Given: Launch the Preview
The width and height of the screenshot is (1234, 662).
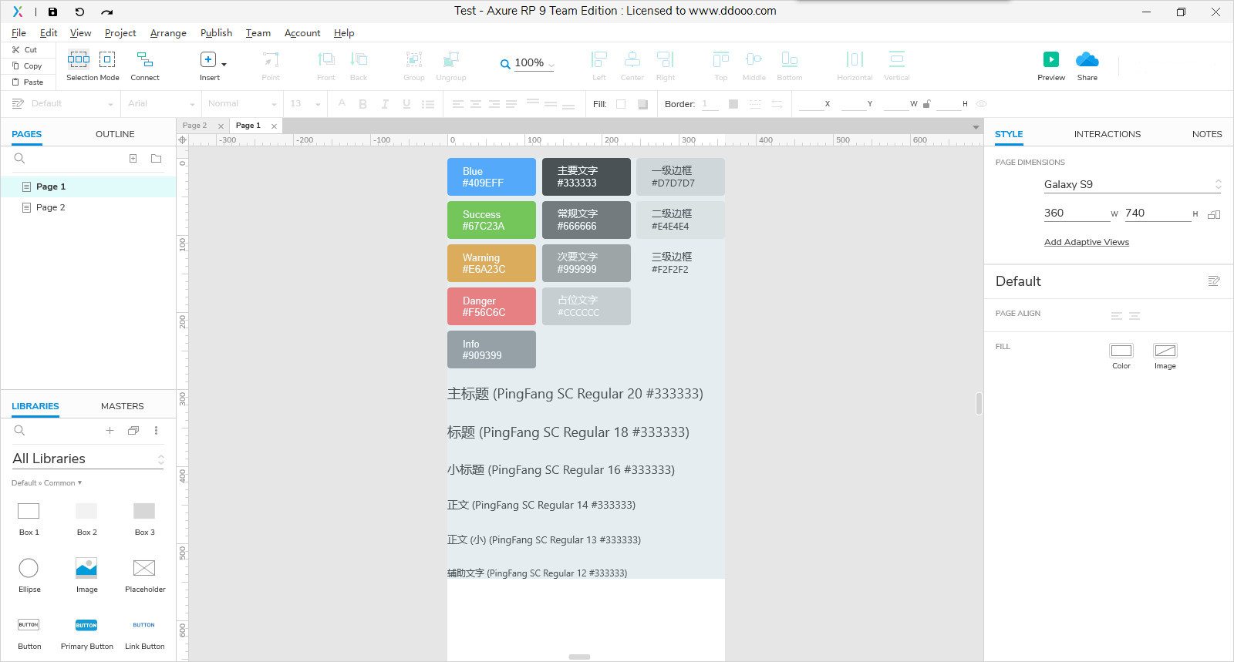Looking at the screenshot, I should tap(1051, 66).
